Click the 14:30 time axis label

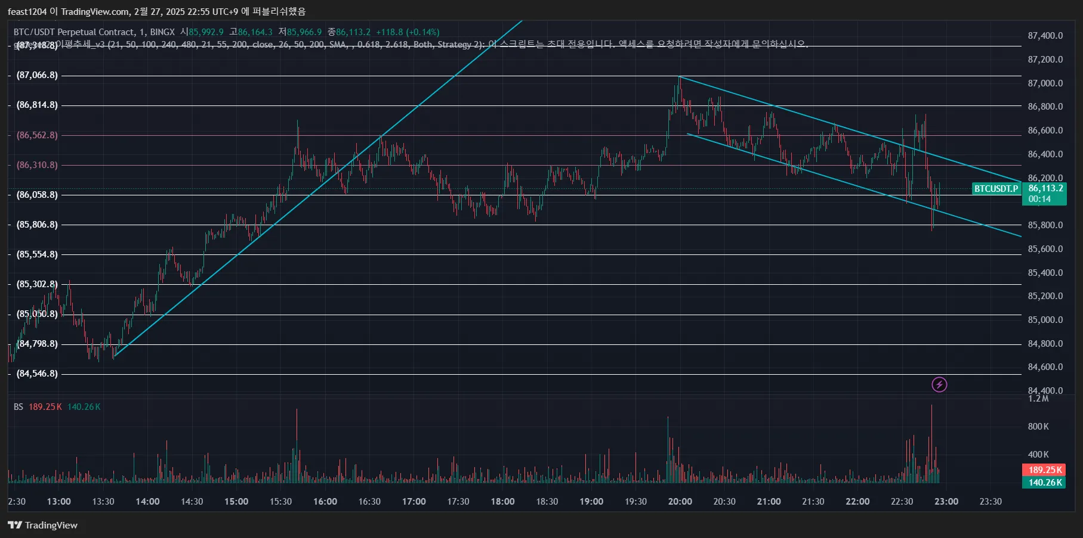(192, 502)
